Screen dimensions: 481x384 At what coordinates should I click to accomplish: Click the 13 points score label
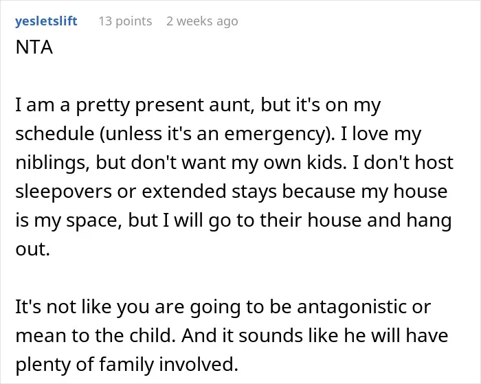(x=125, y=21)
